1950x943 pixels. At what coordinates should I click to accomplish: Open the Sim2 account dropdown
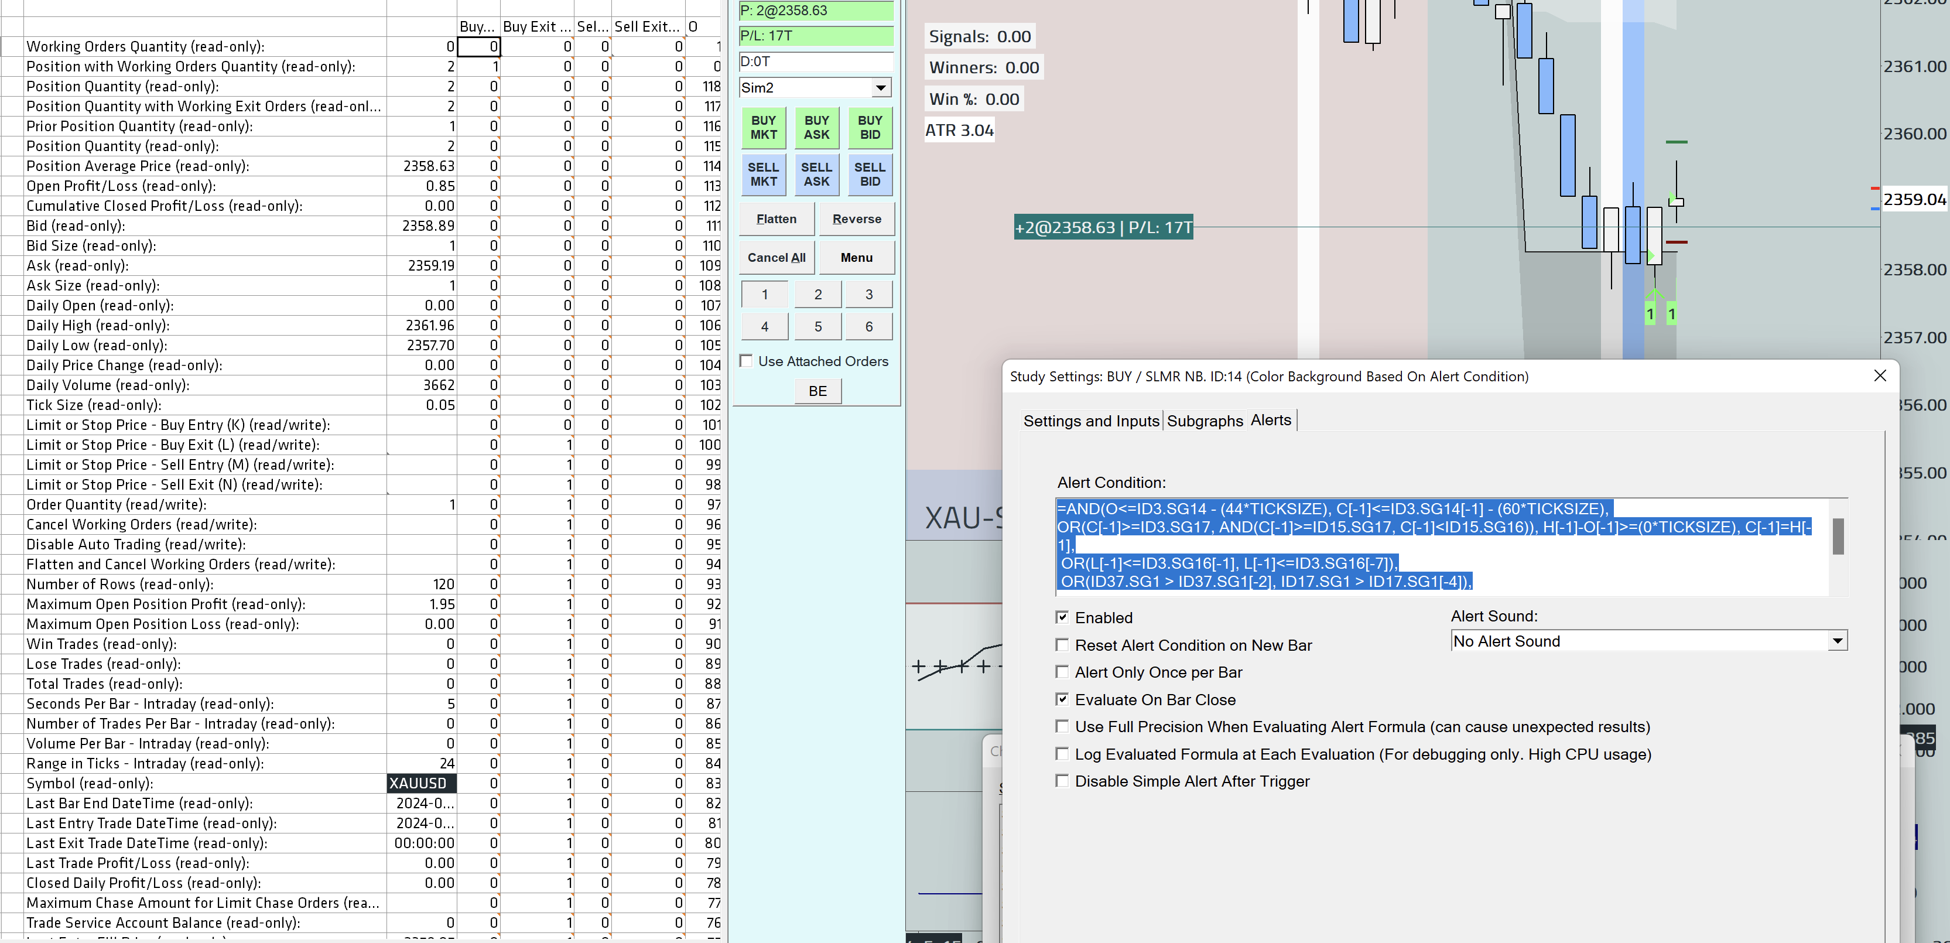pos(880,88)
